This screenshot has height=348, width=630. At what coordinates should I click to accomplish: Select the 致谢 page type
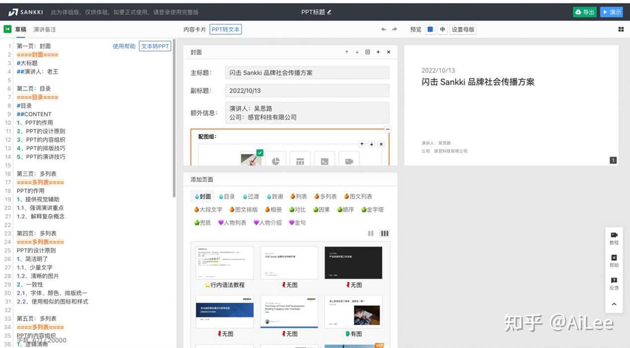click(275, 196)
